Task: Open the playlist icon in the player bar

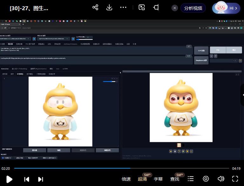Action: click(191, 179)
